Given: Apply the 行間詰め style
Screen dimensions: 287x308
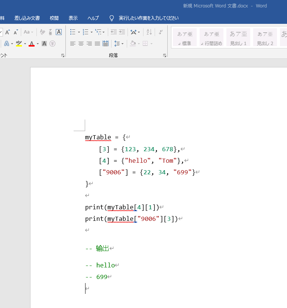Looking at the screenshot, I should coord(212,38).
